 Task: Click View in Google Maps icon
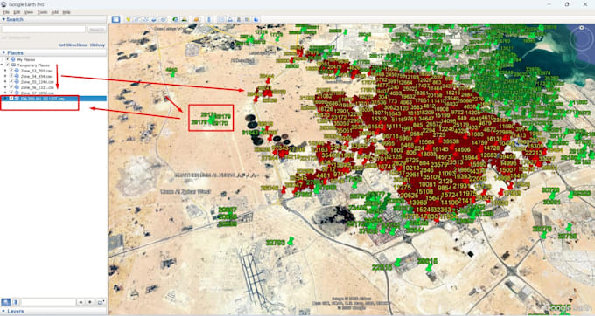coord(248,19)
